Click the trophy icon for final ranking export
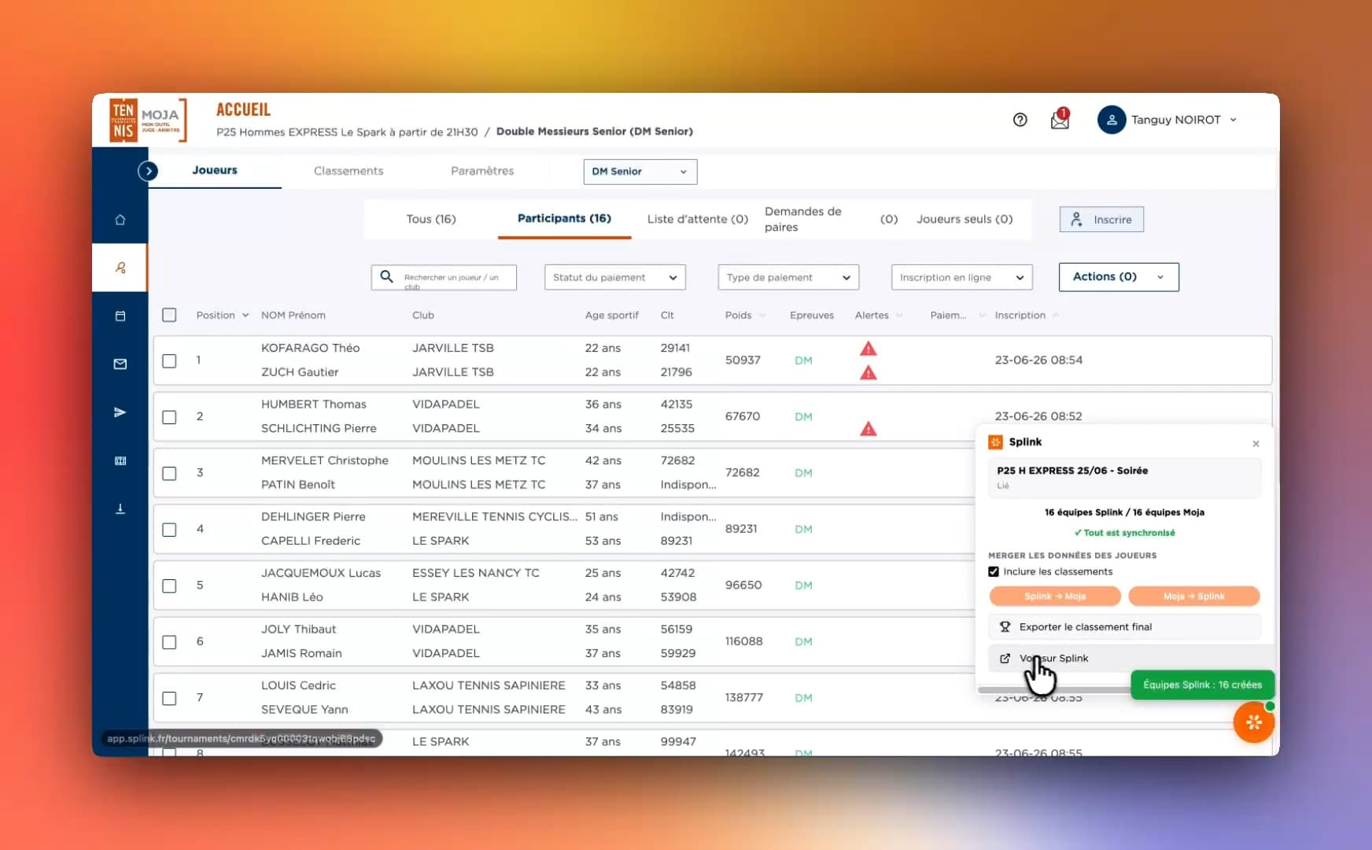This screenshot has width=1372, height=850. point(1005,627)
